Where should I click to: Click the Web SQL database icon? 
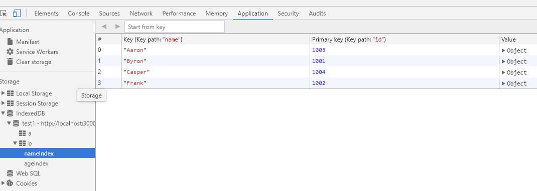10,173
